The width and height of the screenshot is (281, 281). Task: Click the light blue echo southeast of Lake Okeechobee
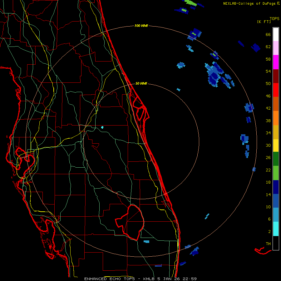pos(146,242)
